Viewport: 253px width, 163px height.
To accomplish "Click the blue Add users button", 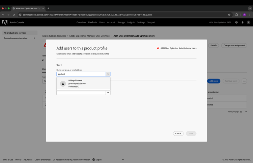I will [214, 81].
